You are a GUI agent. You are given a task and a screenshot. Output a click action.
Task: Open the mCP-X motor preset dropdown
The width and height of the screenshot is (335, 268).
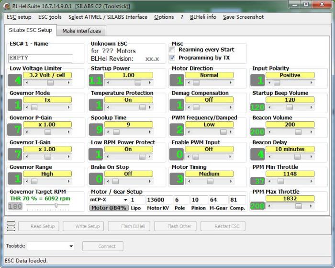[125, 200]
